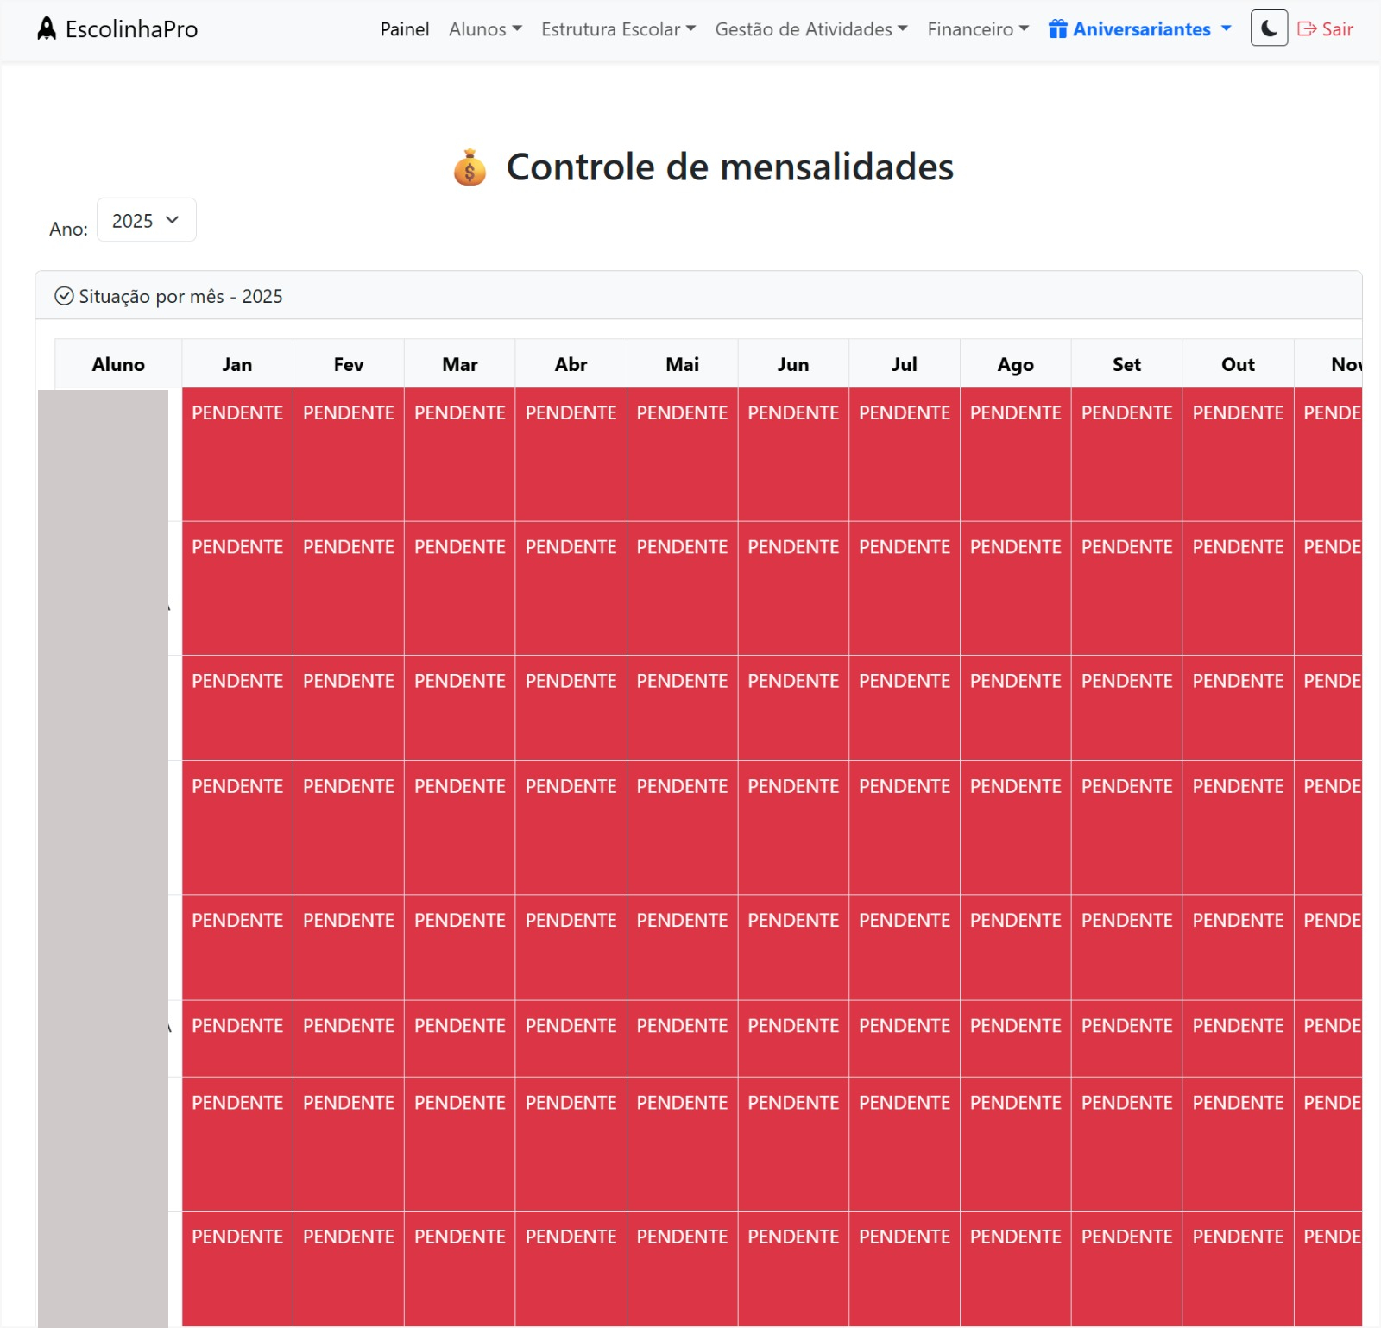The height and width of the screenshot is (1328, 1381).
Task: Open the Ano year selector showing 2025
Action: 147,220
